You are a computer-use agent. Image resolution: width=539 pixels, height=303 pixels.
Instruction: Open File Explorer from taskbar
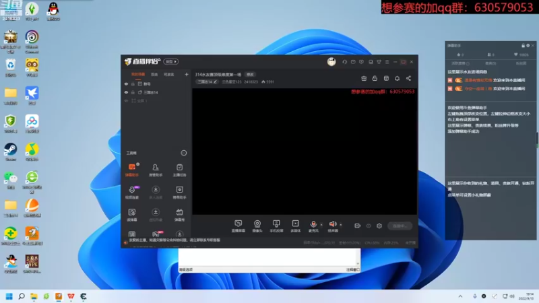click(34, 296)
